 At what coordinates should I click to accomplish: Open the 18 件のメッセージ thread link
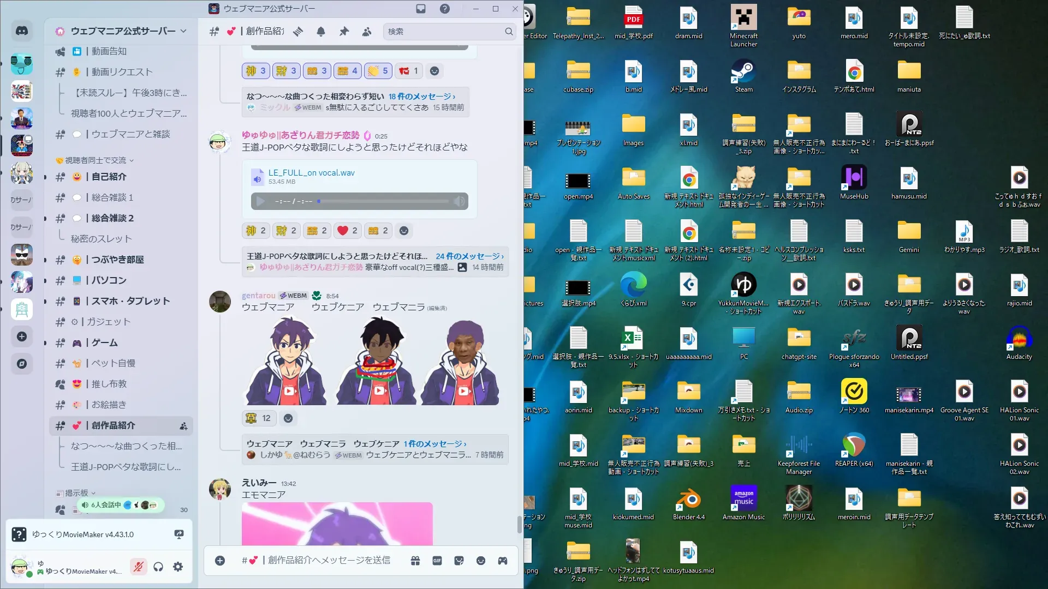click(x=421, y=97)
